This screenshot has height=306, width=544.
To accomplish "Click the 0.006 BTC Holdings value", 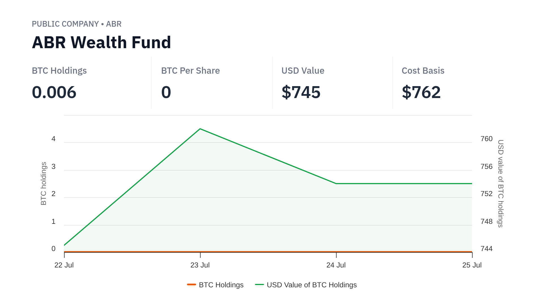I will point(54,92).
